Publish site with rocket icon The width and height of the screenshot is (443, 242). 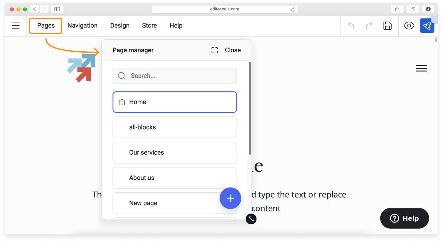tap(427, 26)
